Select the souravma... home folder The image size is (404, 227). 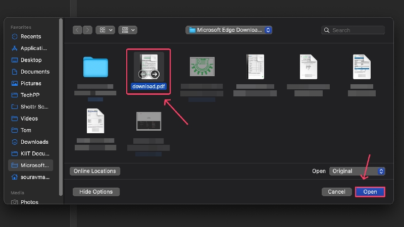point(30,177)
